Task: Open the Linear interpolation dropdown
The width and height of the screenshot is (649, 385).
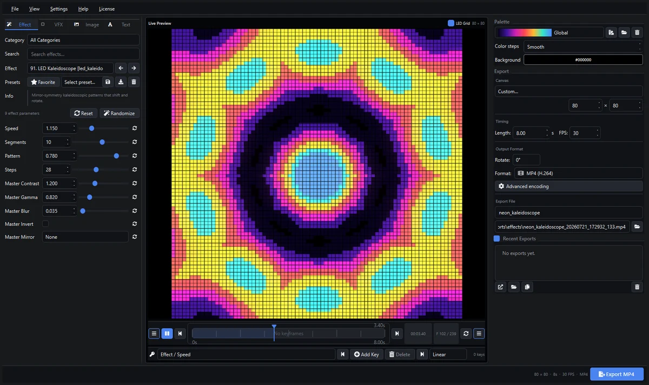Action: click(x=448, y=354)
